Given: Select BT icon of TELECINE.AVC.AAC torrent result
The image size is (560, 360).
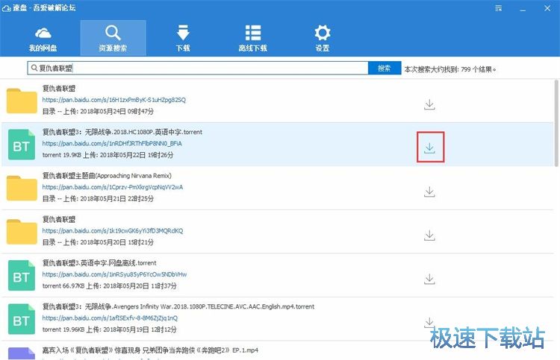Looking at the screenshot, I should 22,319.
